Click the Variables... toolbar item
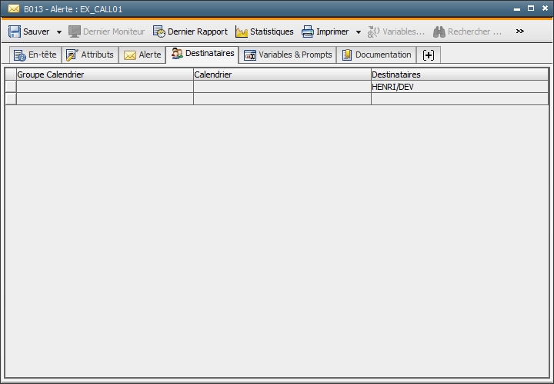 (x=396, y=31)
